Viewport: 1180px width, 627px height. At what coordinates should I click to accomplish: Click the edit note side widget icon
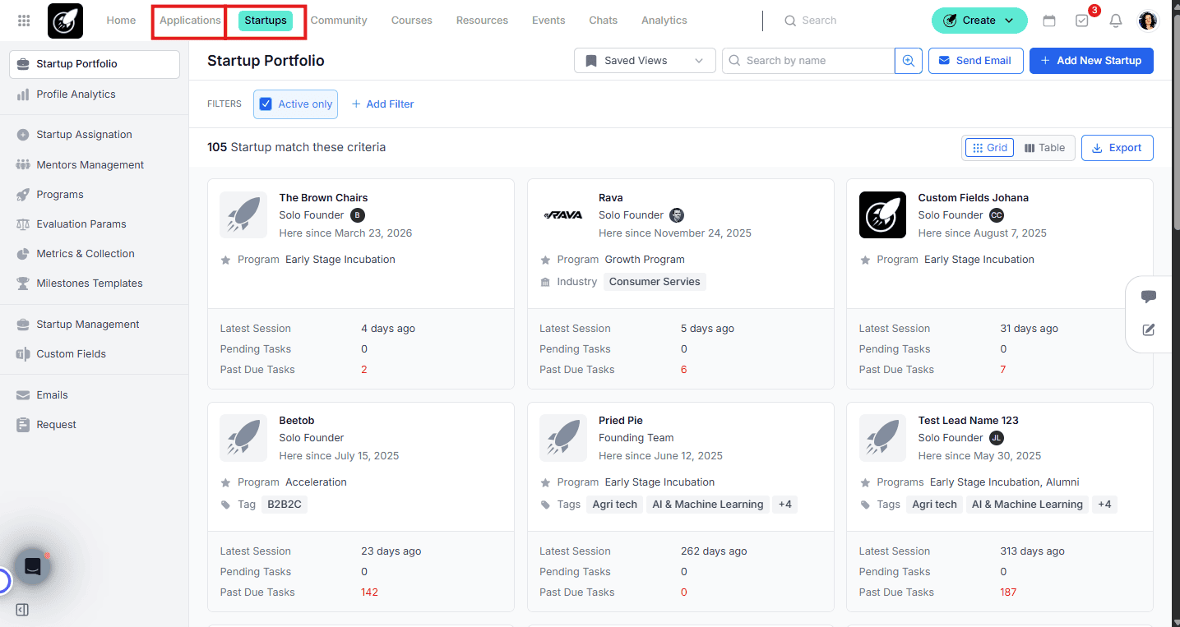pos(1149,330)
